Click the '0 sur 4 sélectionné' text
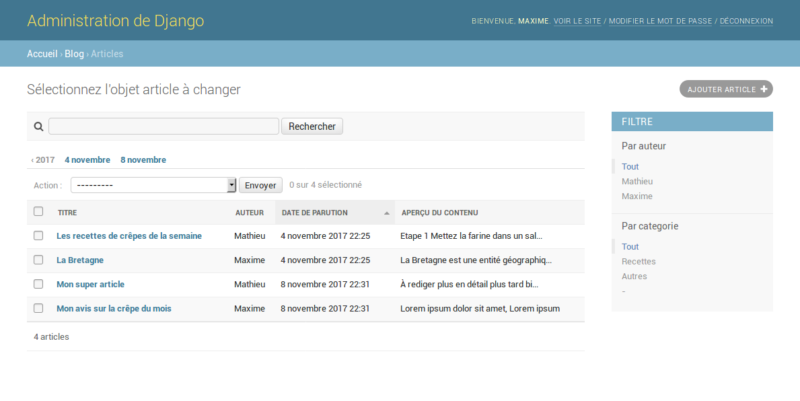 tap(326, 184)
